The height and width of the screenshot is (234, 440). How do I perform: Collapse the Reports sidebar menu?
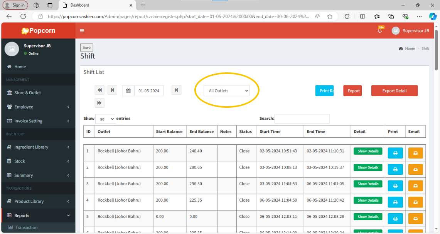[x=38, y=215]
